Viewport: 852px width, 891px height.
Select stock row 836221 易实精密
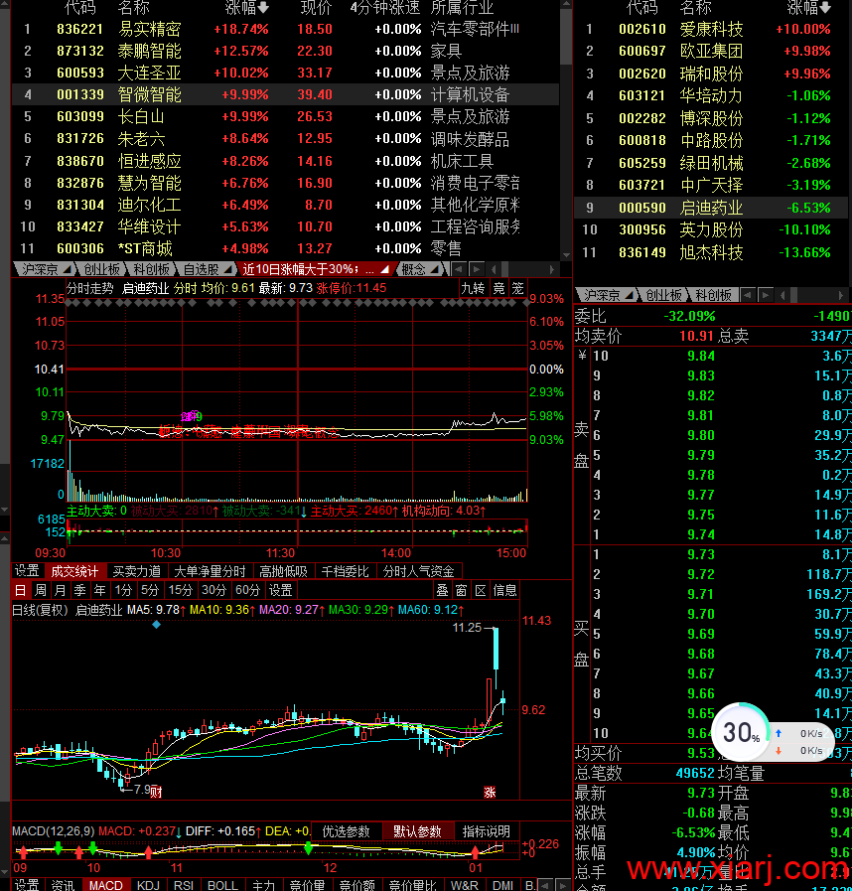(x=285, y=29)
